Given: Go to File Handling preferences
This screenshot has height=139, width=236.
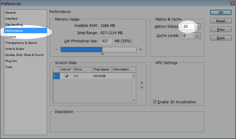Looking at the screenshot, I should [14, 25].
